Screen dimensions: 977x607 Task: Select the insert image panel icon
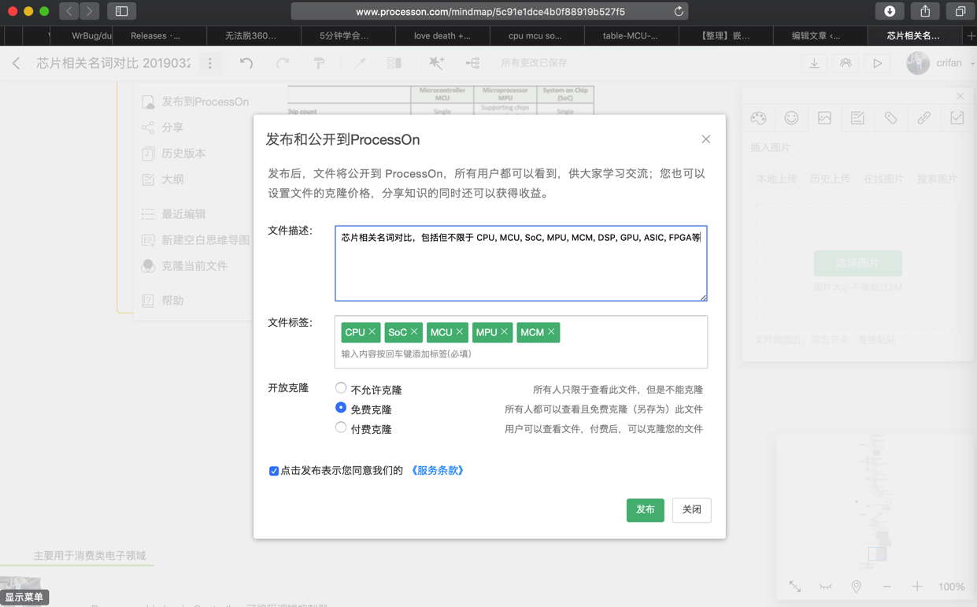pos(824,118)
